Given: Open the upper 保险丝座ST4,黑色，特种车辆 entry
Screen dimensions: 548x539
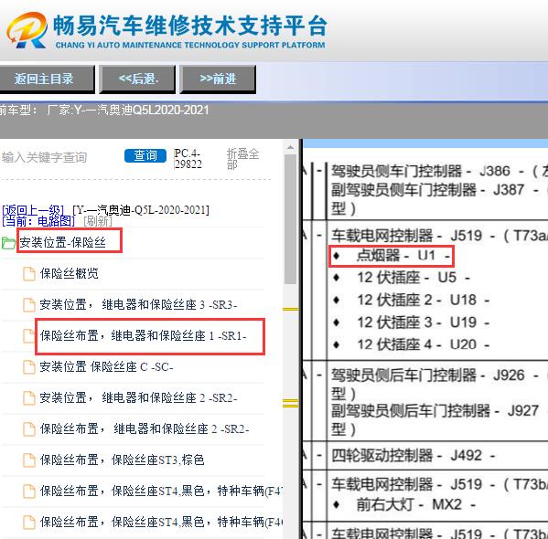Looking at the screenshot, I should pos(161,491).
